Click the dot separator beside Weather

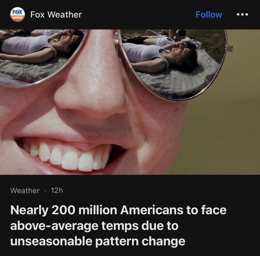coord(45,191)
